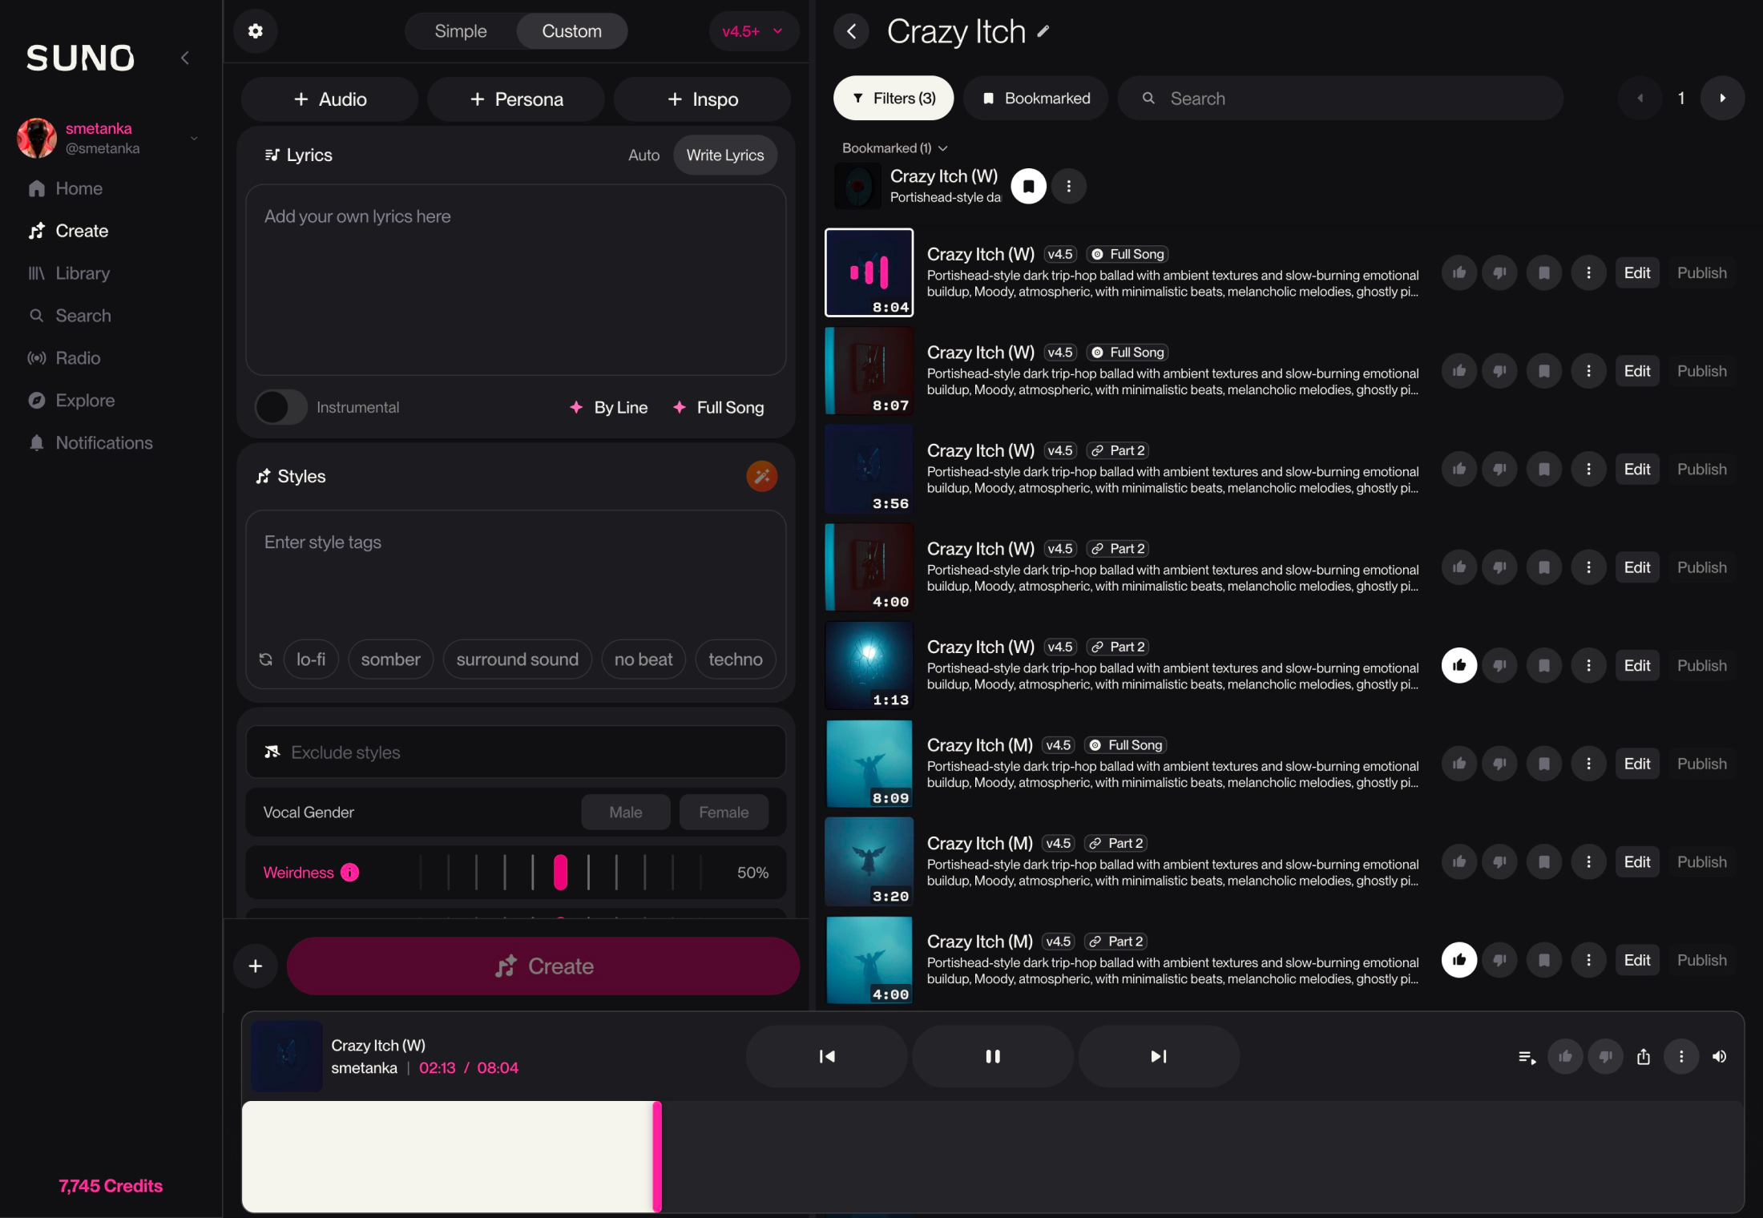Viewport: 1763px width, 1218px height.
Task: Toggle the Bookmarked filter
Action: (x=1035, y=98)
